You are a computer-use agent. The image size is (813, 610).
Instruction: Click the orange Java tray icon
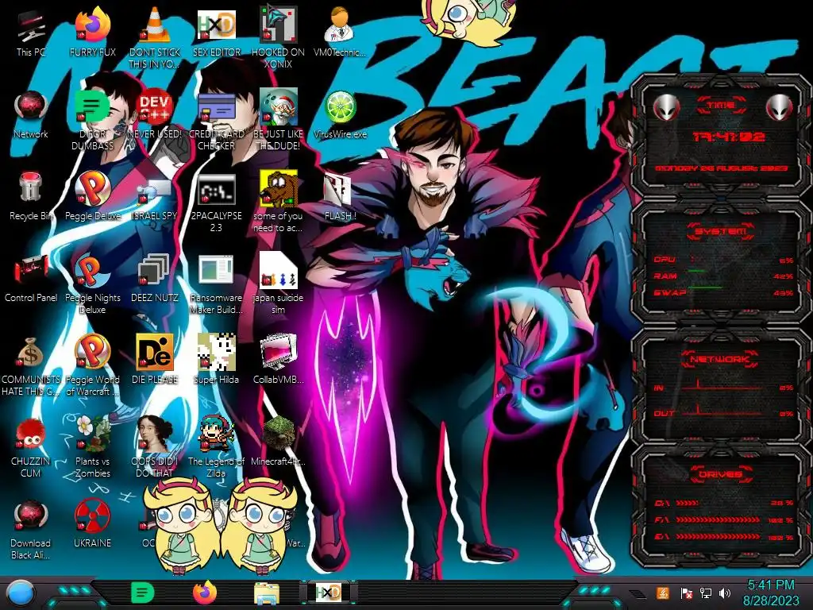(663, 593)
